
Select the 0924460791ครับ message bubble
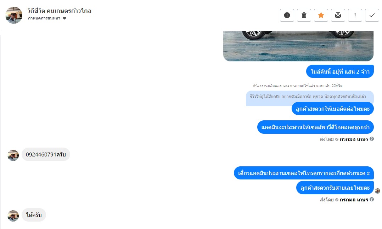click(x=46, y=155)
